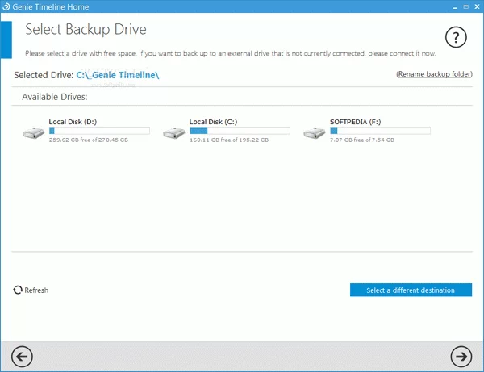Click the Refresh circular arrows icon
Viewport: 484px width, 372px height.
pos(18,290)
